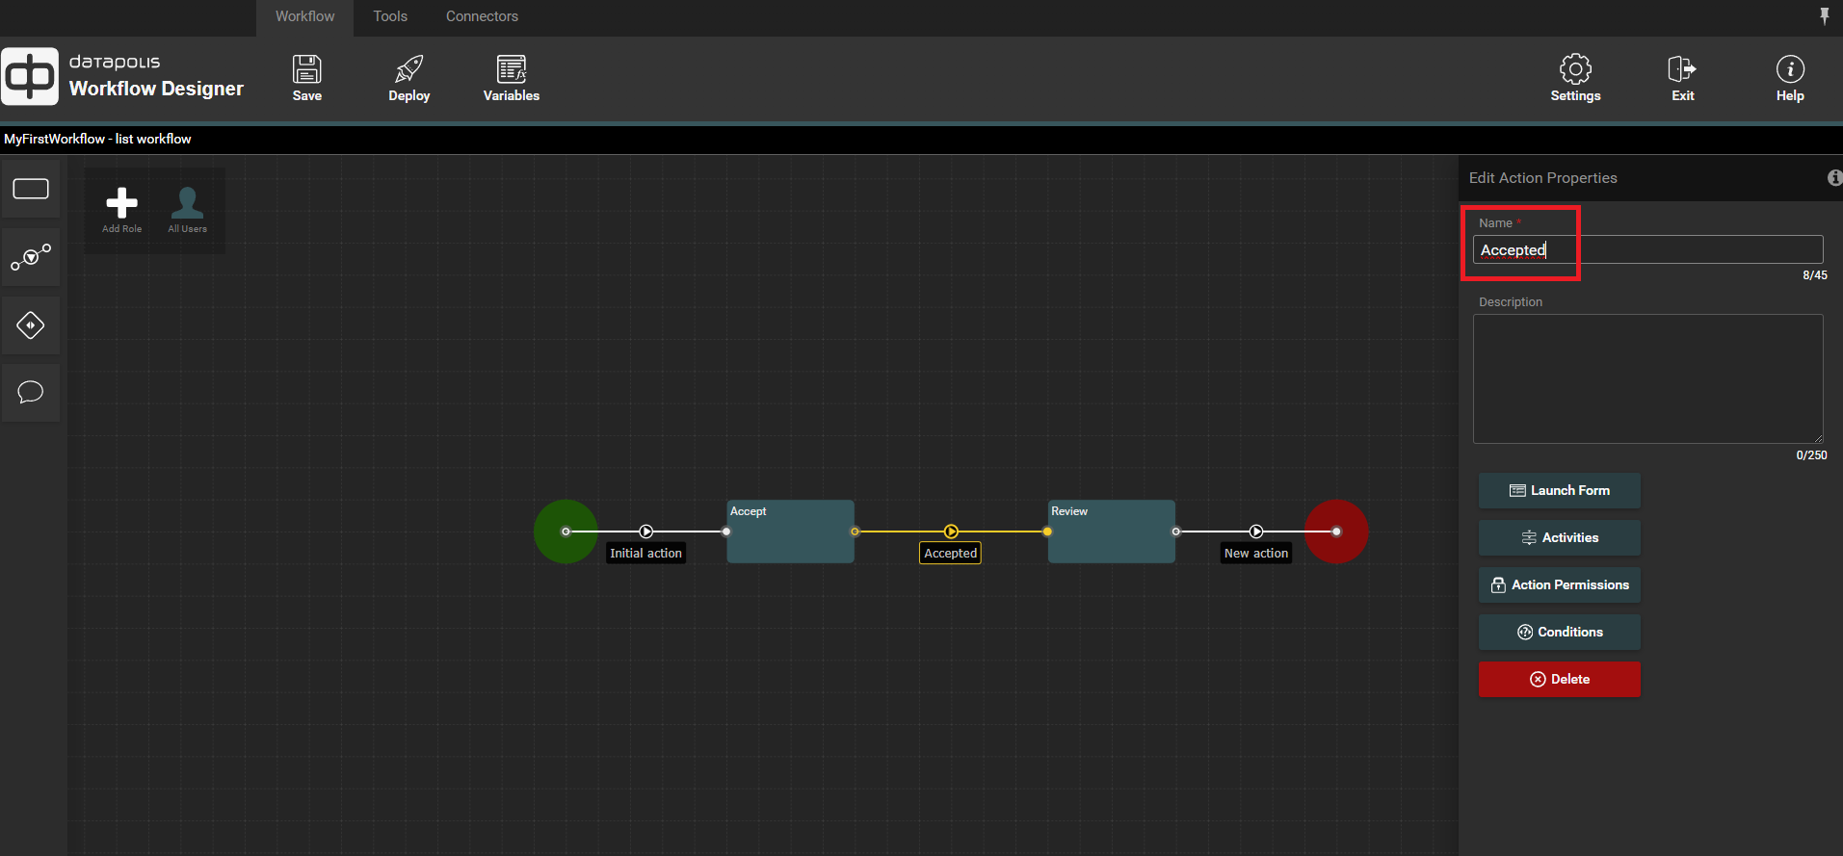This screenshot has height=856, width=1843.
Task: Open the Help information icon
Action: pos(1790,77)
